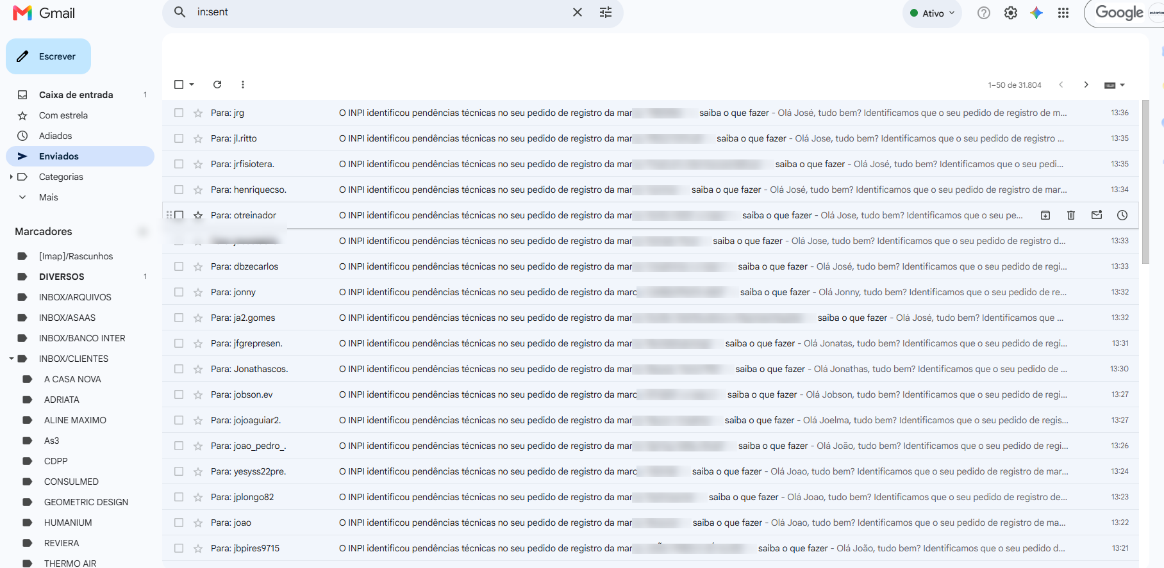1164x568 pixels.
Task: Open the email sent to jplongo82
Action: click(650, 497)
